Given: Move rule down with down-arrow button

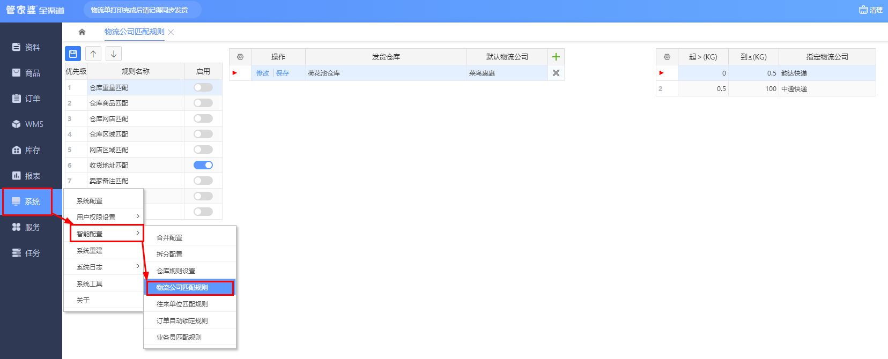Looking at the screenshot, I should pos(114,54).
